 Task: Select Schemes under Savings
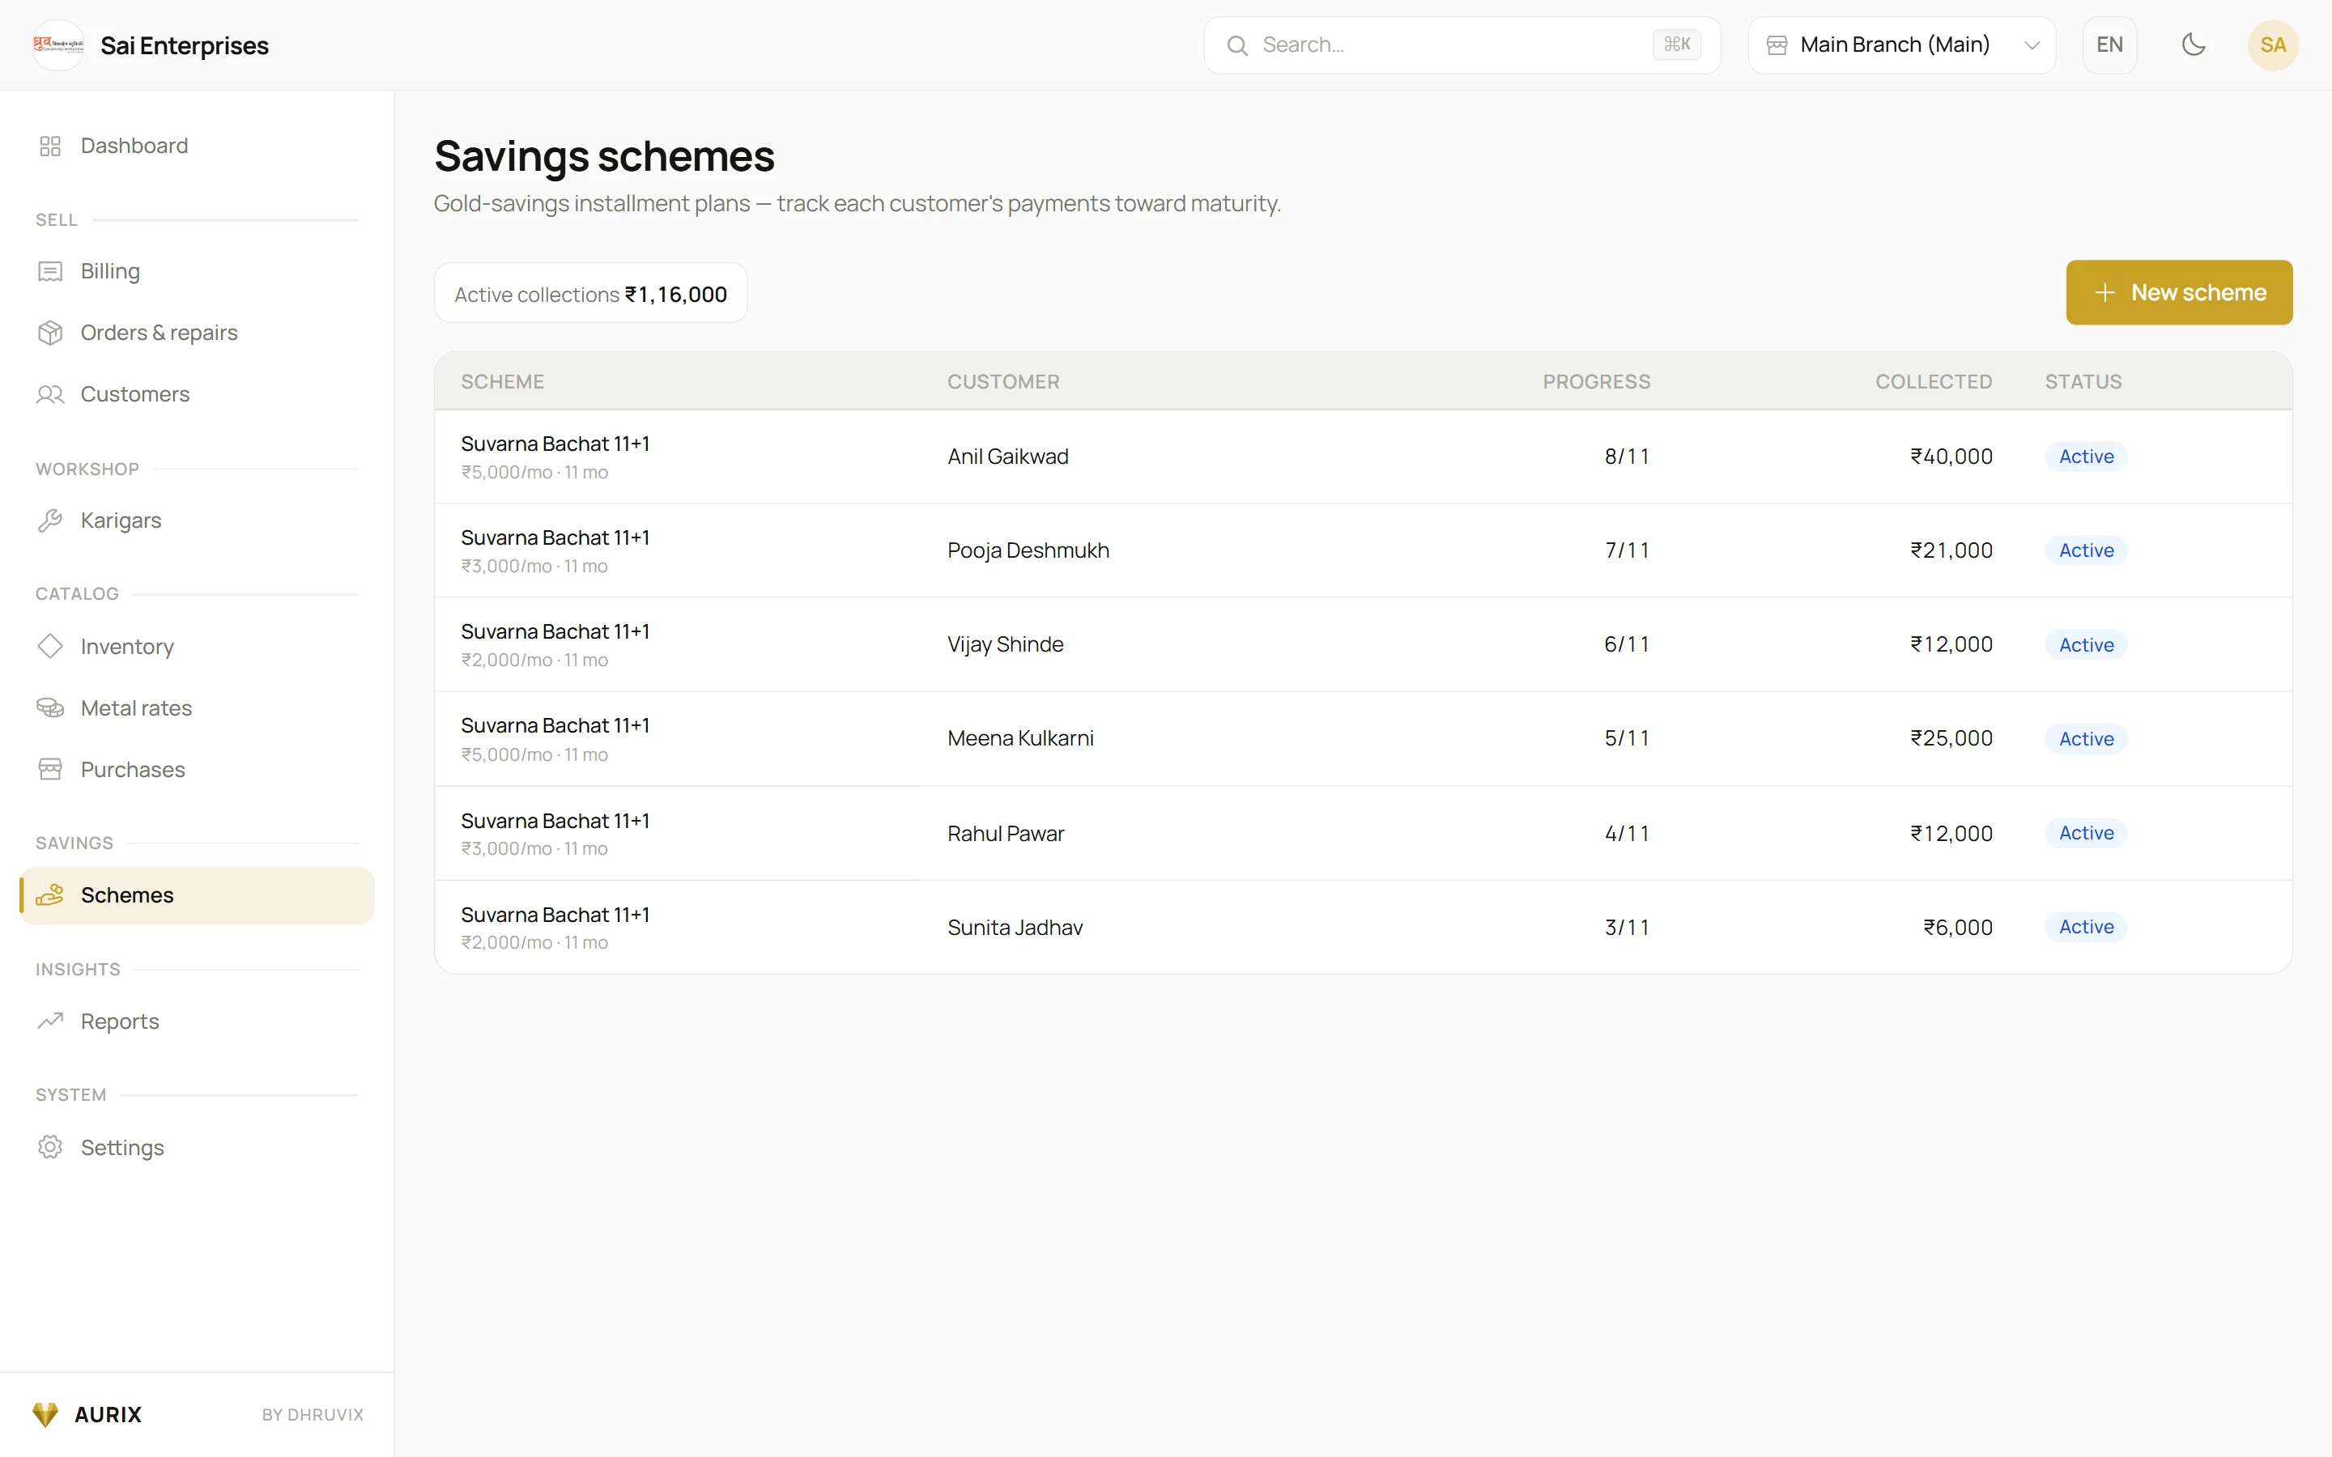tap(197, 895)
